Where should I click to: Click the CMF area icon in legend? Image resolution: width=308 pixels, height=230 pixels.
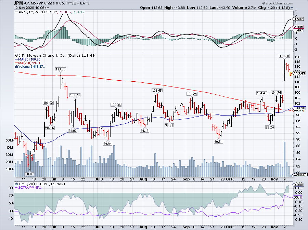16,184
